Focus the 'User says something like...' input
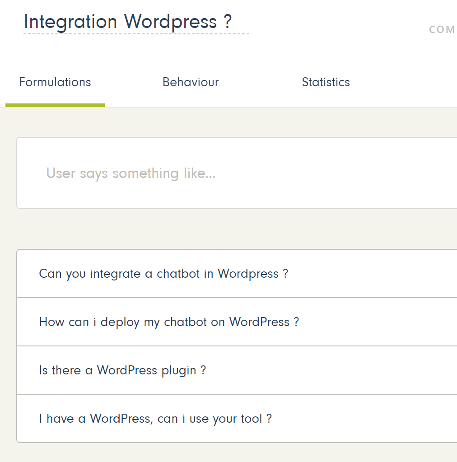 tap(237, 173)
